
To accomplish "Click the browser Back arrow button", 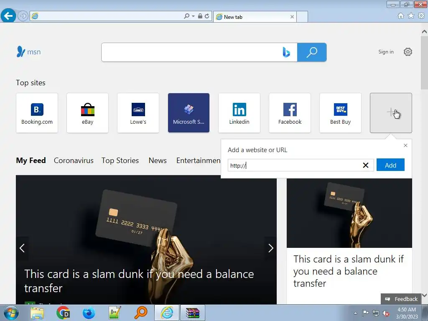I will (x=8, y=15).
